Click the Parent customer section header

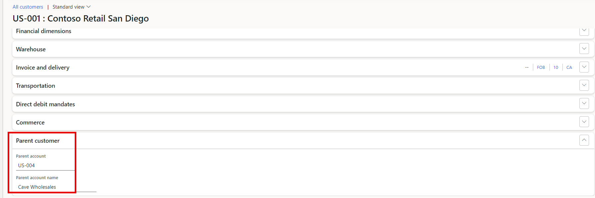pyautogui.click(x=38, y=141)
